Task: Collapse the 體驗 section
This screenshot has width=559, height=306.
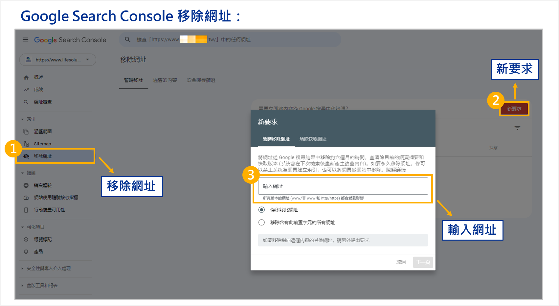Action: pyautogui.click(x=22, y=173)
